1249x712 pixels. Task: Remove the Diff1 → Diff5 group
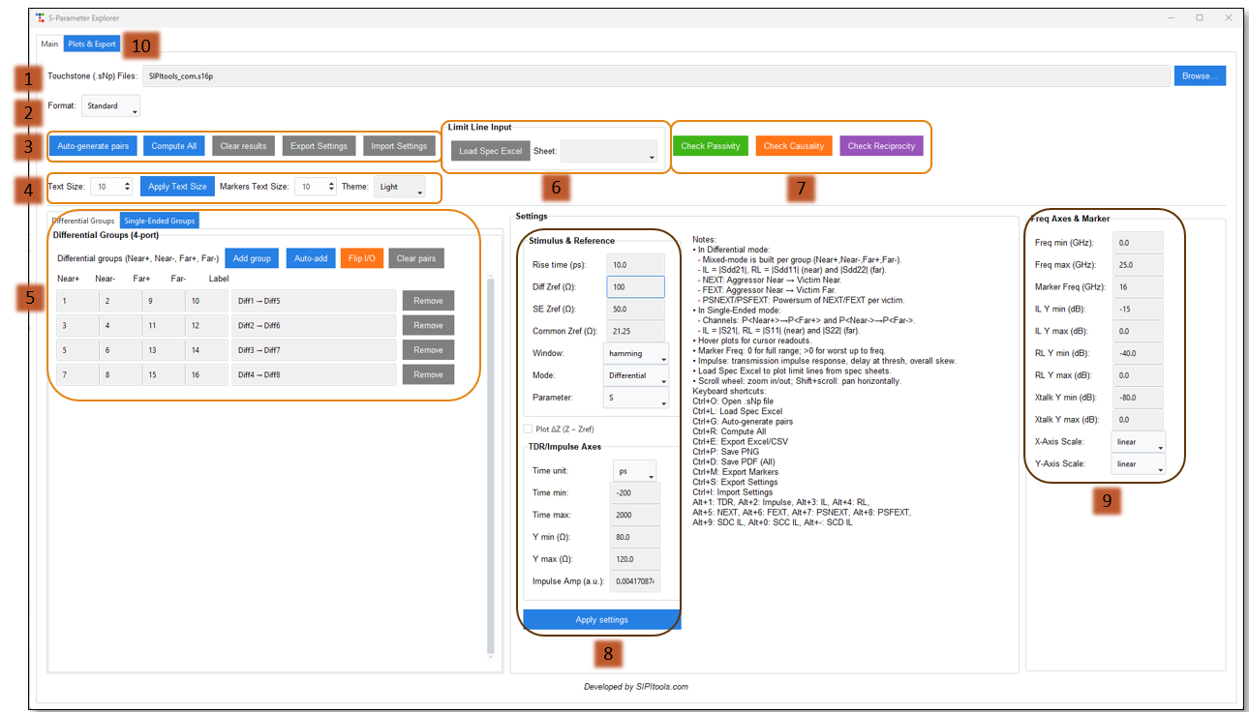pos(428,301)
